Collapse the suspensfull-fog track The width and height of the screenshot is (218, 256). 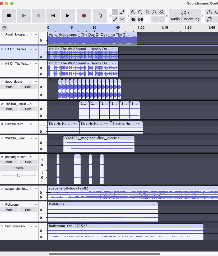[x=30, y=189]
